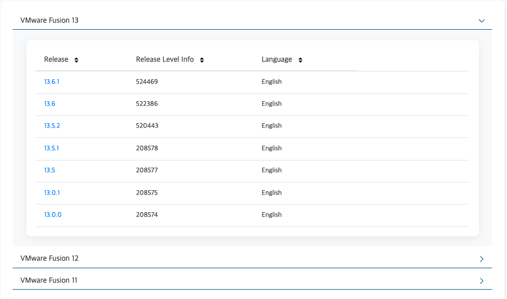Sort table by Release Level Info arrows
Viewport: 507px width, 299px height.
click(202, 60)
